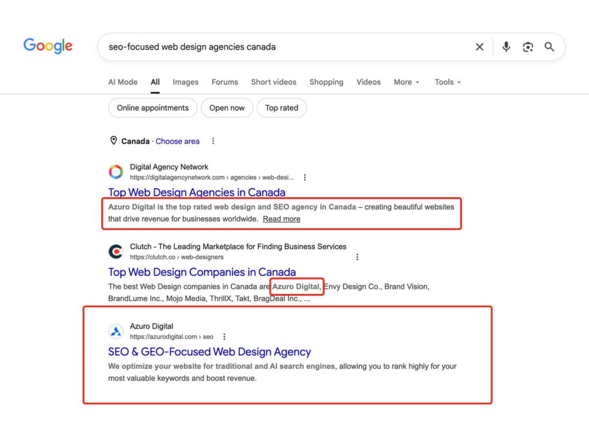Open SEO & GEO-Focused Web Design Agency

pyautogui.click(x=209, y=351)
